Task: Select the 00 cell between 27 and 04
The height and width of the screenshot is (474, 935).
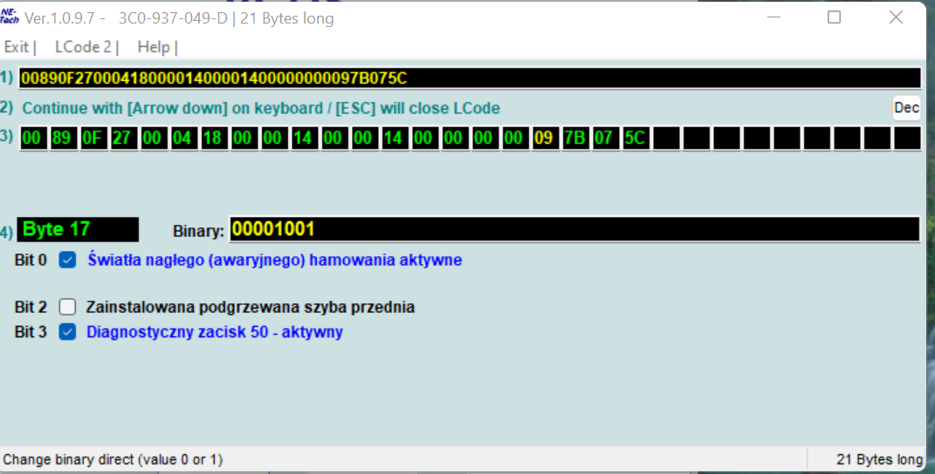Action: pos(155,139)
